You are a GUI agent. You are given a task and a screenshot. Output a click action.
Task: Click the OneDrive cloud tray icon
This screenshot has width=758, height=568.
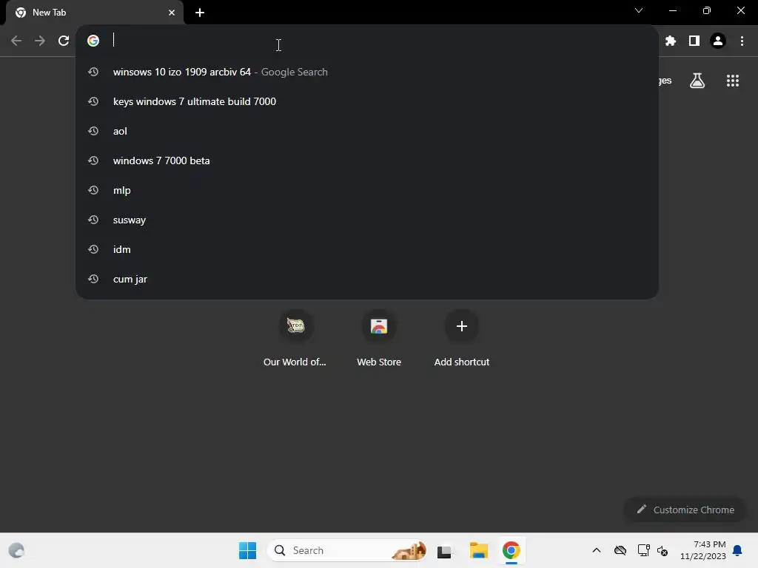[620, 550]
